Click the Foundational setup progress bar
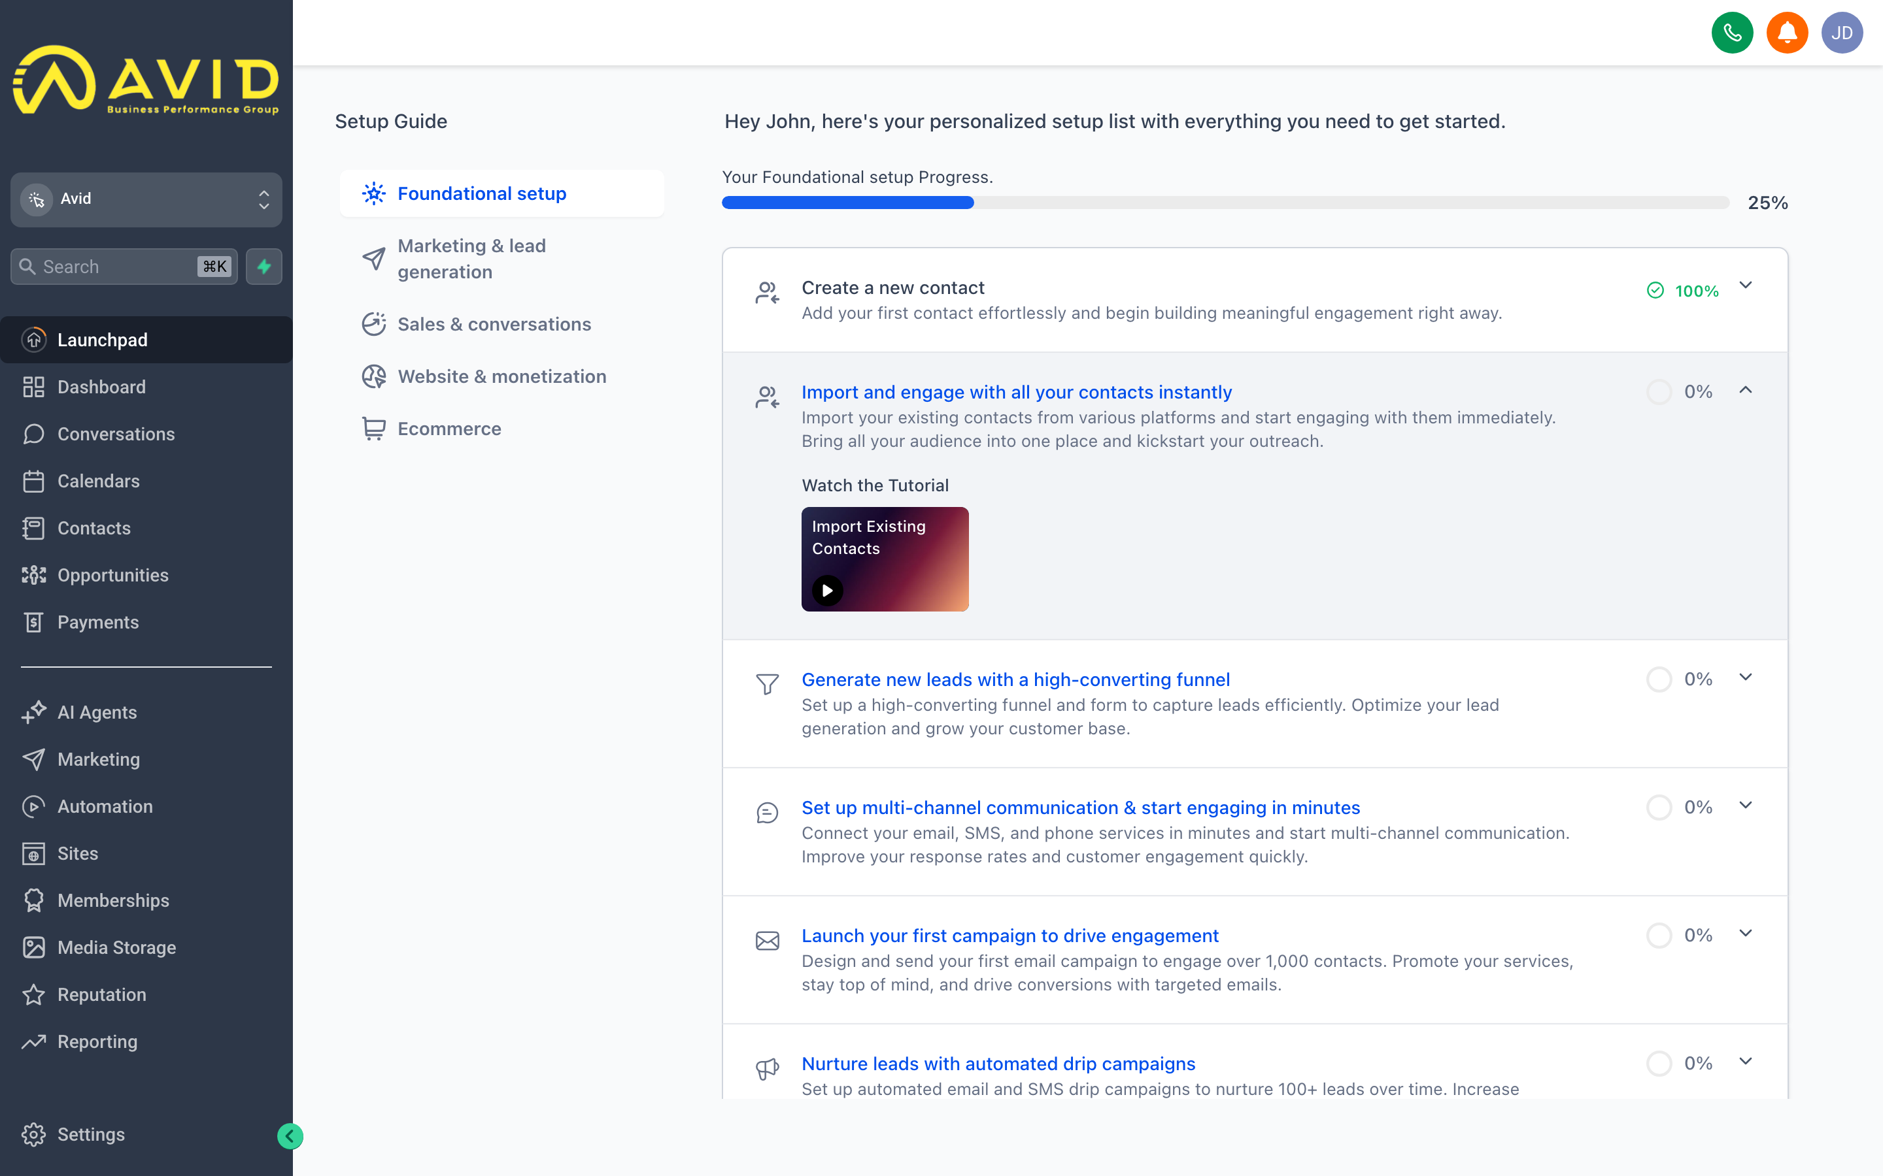 pos(1225,203)
